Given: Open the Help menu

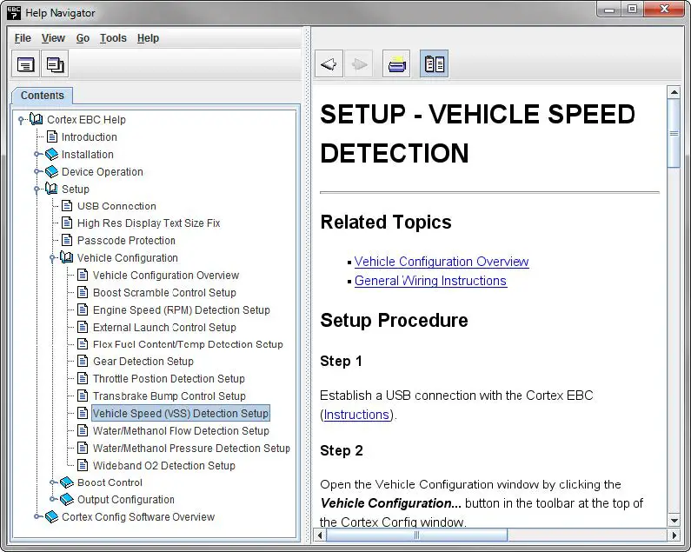Looking at the screenshot, I should pyautogui.click(x=148, y=38).
